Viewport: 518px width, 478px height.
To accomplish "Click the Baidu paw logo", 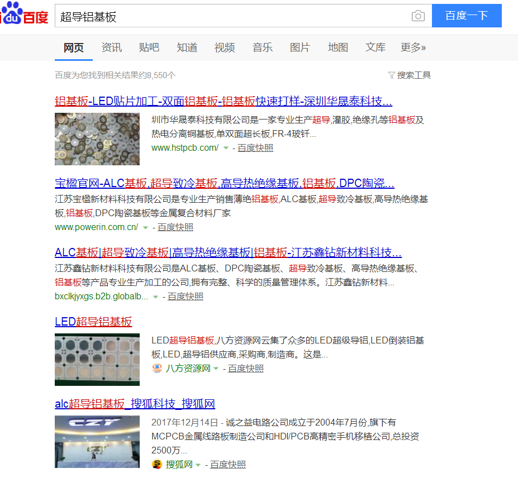I will click(x=12, y=12).
